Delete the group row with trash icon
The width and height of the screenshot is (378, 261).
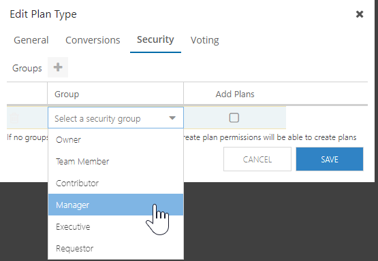point(14,118)
